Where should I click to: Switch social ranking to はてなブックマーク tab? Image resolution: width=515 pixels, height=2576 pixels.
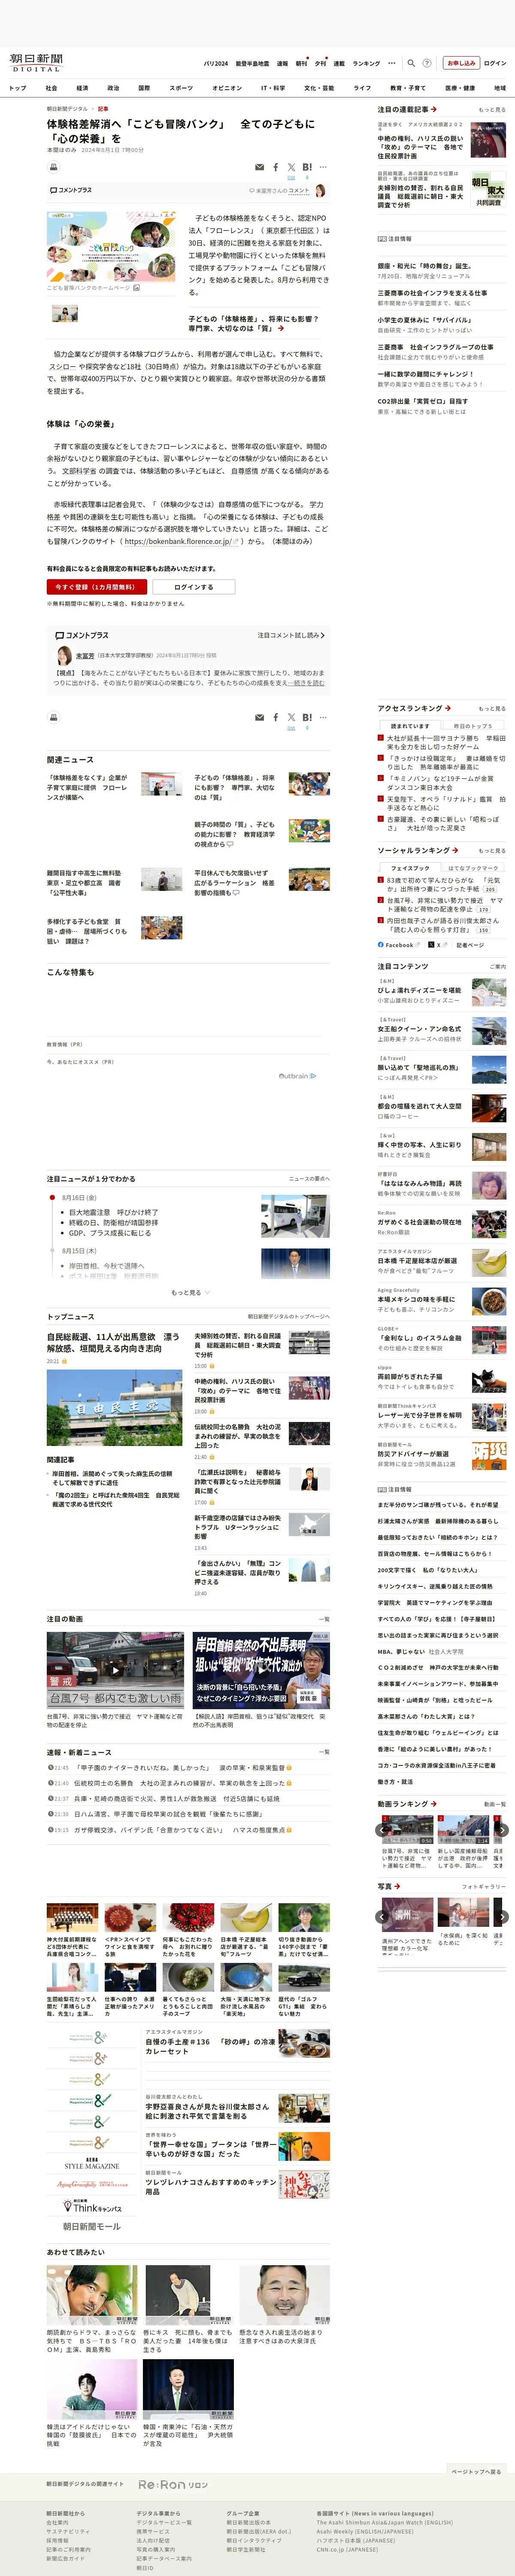473,868
